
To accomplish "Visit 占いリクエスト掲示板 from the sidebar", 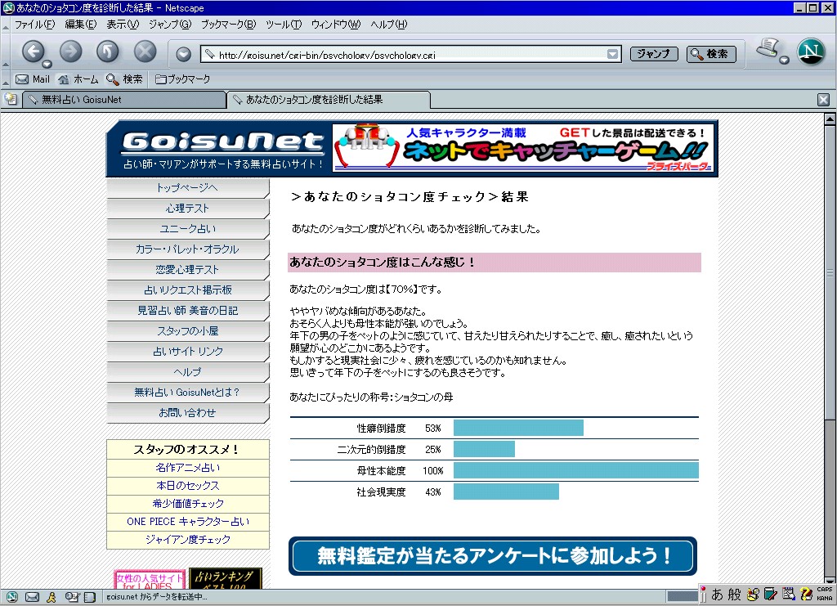I will [x=188, y=290].
